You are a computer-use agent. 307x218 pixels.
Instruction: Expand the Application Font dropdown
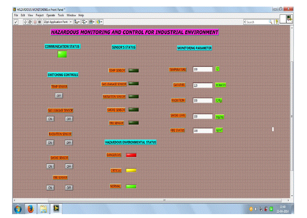[58, 22]
